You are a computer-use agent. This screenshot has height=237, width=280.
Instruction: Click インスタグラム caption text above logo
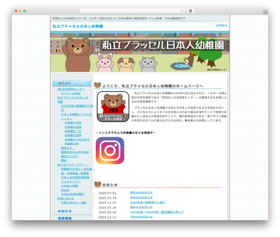click(x=126, y=133)
